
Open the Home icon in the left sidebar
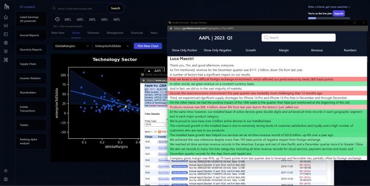[x=6, y=17]
